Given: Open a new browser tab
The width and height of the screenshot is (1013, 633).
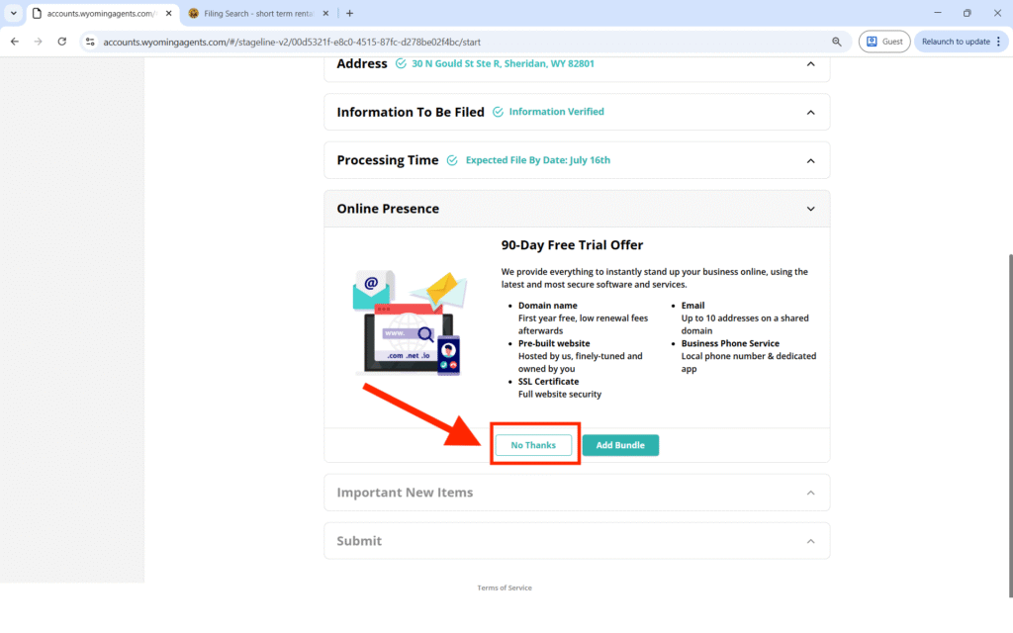Looking at the screenshot, I should coord(349,14).
